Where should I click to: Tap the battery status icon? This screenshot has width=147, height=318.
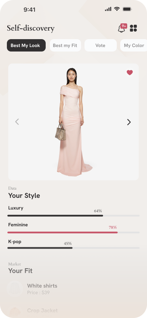[x=127, y=9]
